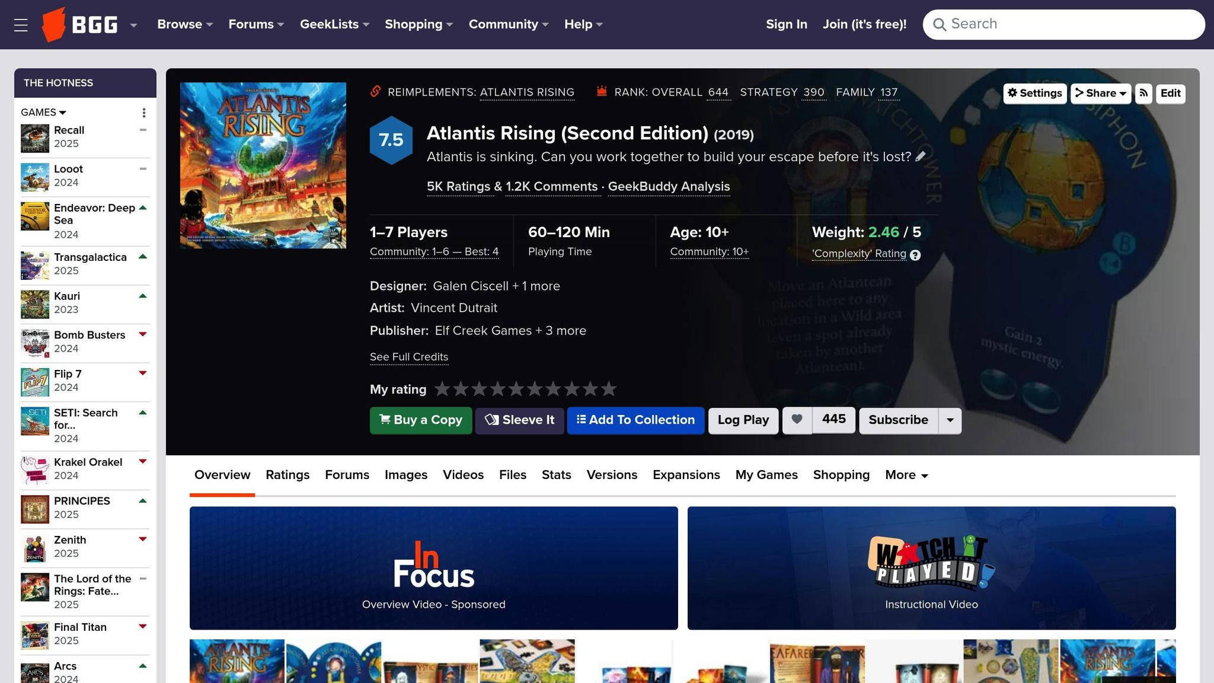Click the Flip 7 thumbnail icon
This screenshot has width=1214, height=683.
click(35, 382)
